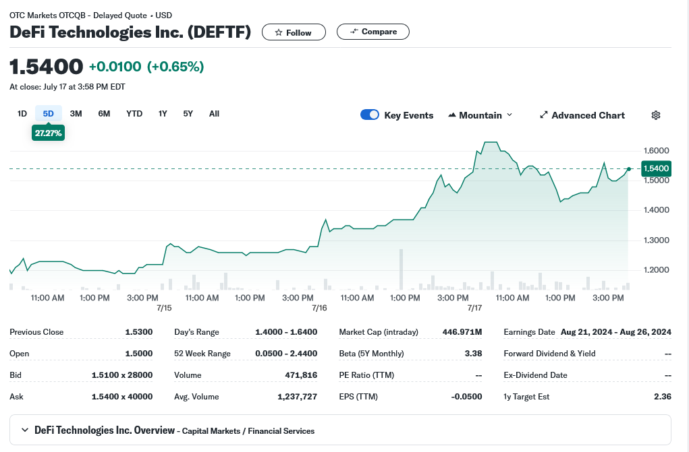Click 52 Week Range 0.0500 - 2.4400
Screen dimensions: 689x452
pyautogui.click(x=286, y=353)
